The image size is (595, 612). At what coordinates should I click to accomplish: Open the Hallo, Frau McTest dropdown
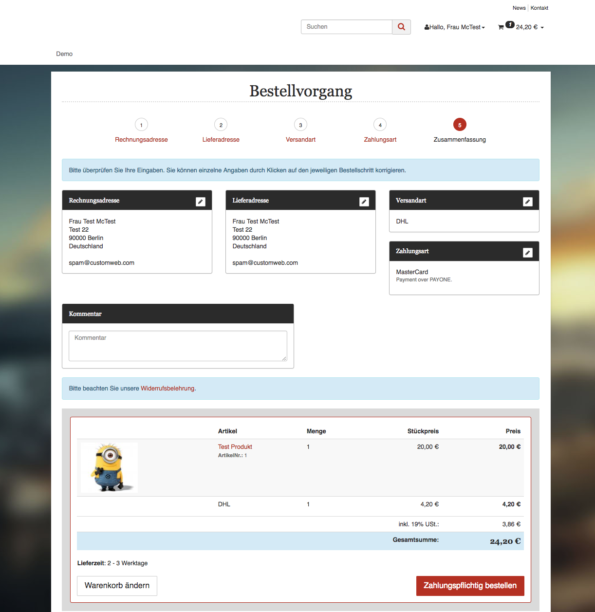[x=455, y=27]
